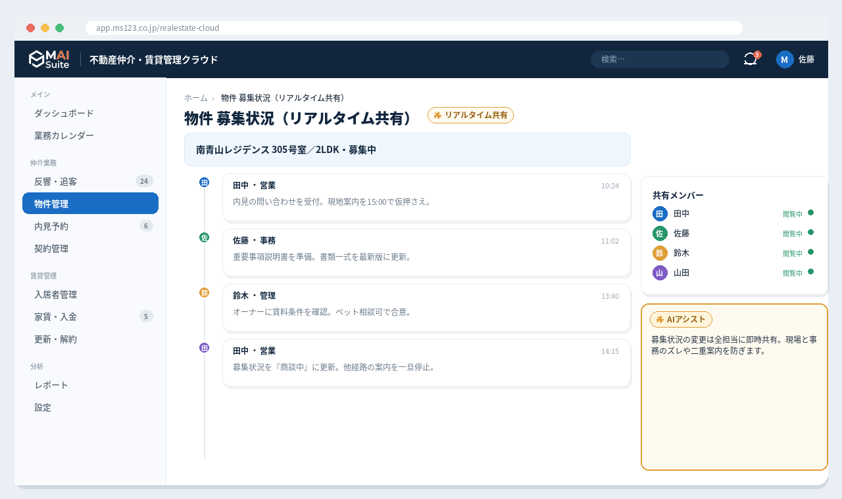Click the sparkle icon in AIアシスト badge
Image resolution: width=842 pixels, height=499 pixels.
[x=660, y=320]
